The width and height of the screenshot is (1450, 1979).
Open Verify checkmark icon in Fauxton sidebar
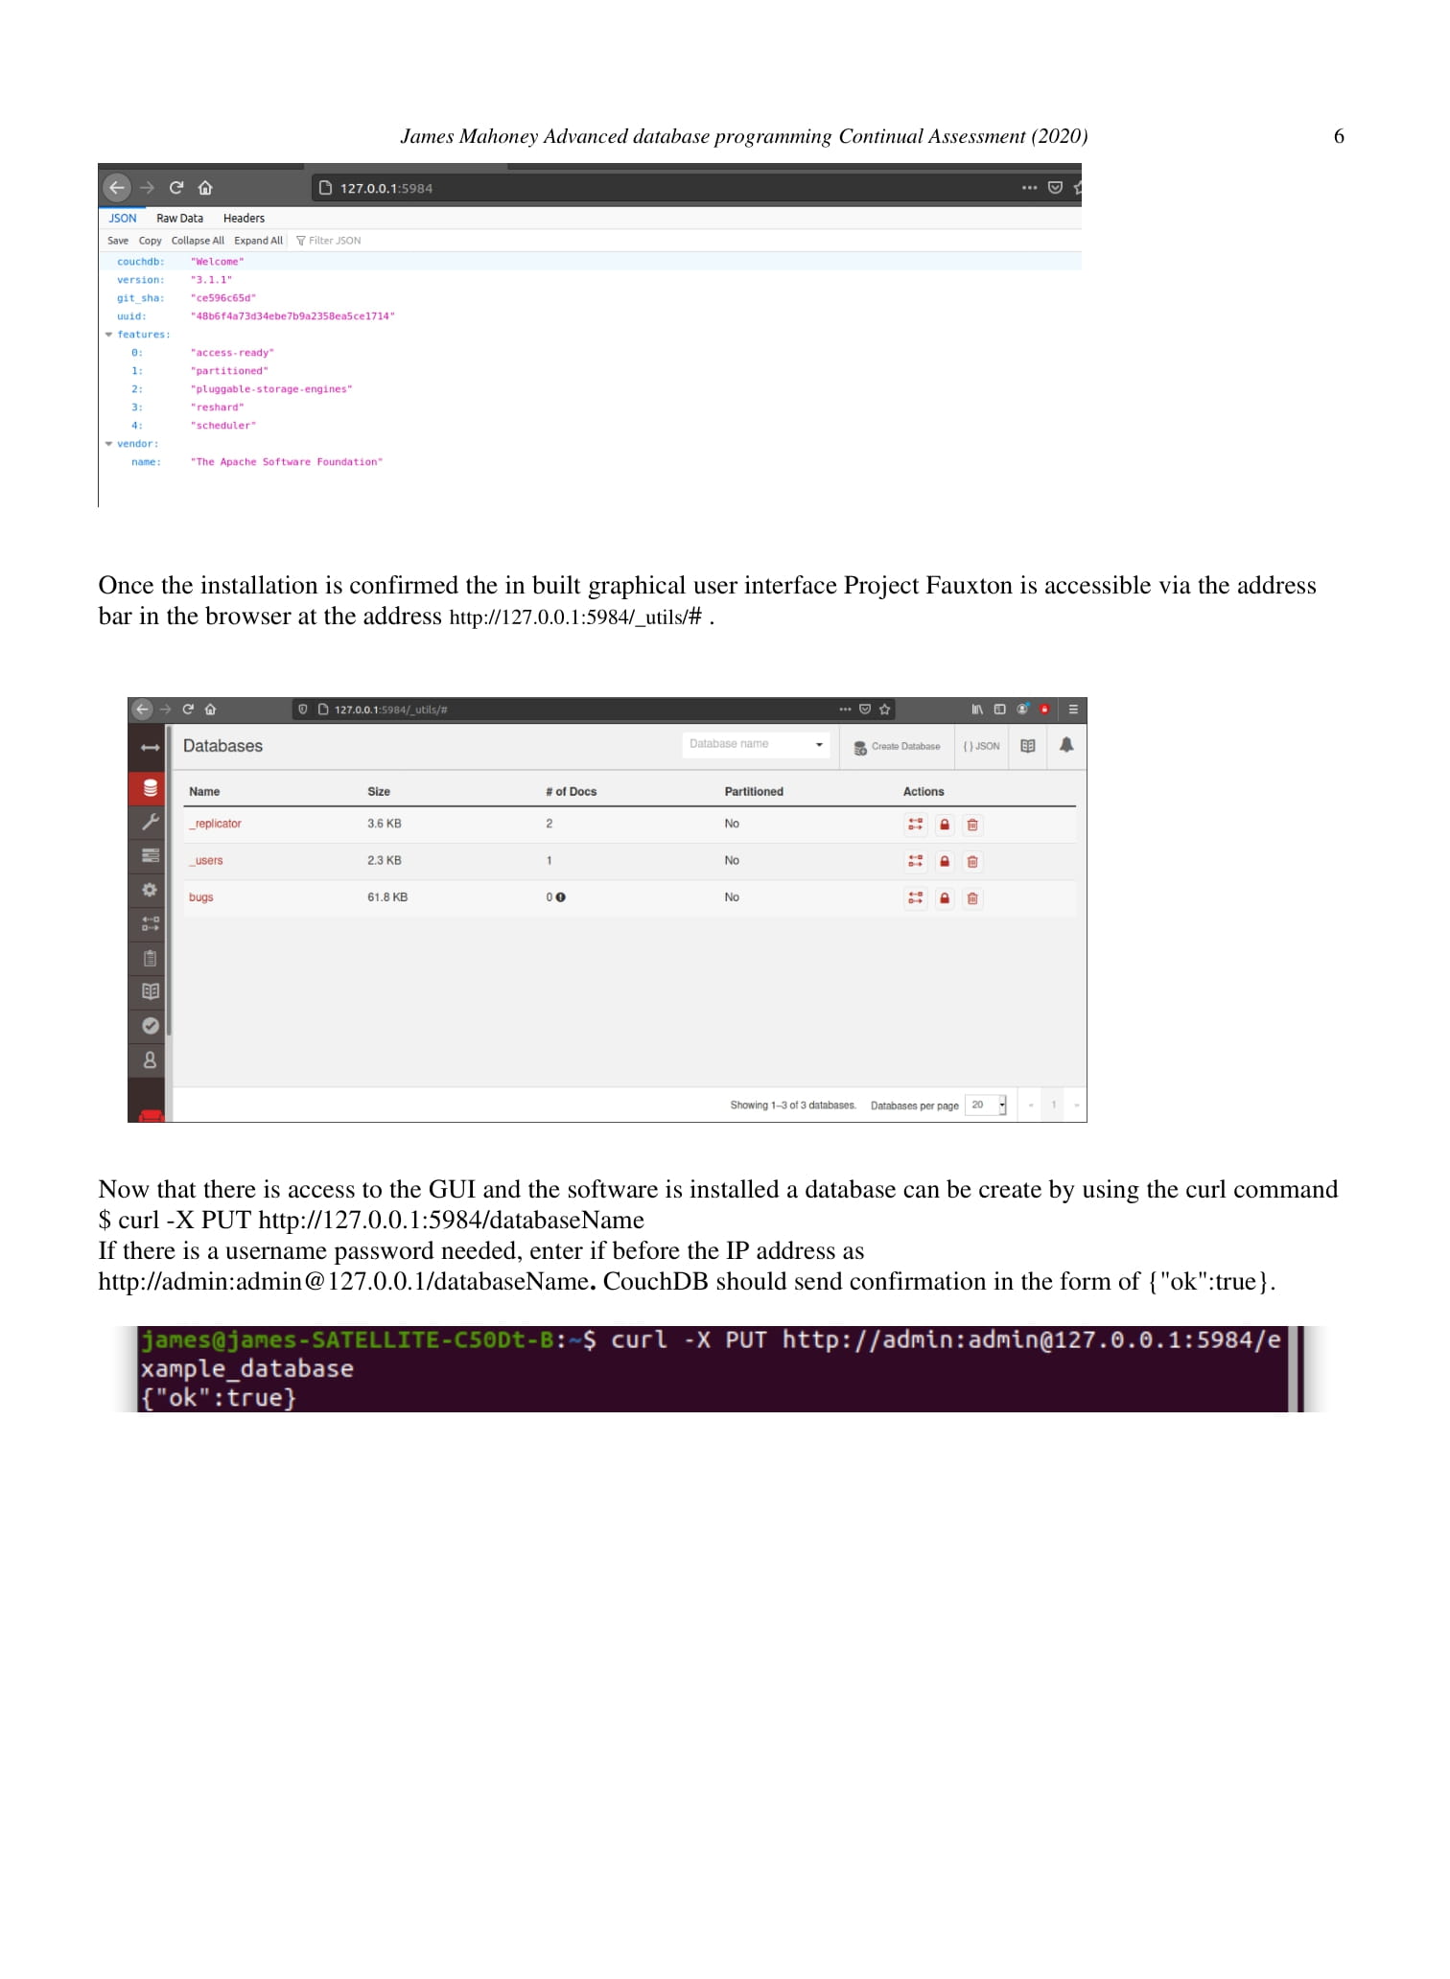pos(151,1026)
